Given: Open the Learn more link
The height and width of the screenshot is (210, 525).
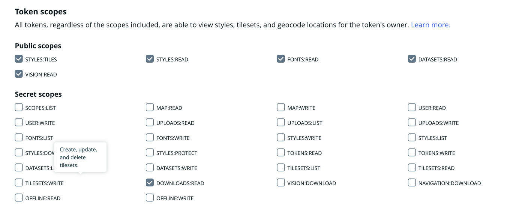Looking at the screenshot, I should pyautogui.click(x=430, y=25).
